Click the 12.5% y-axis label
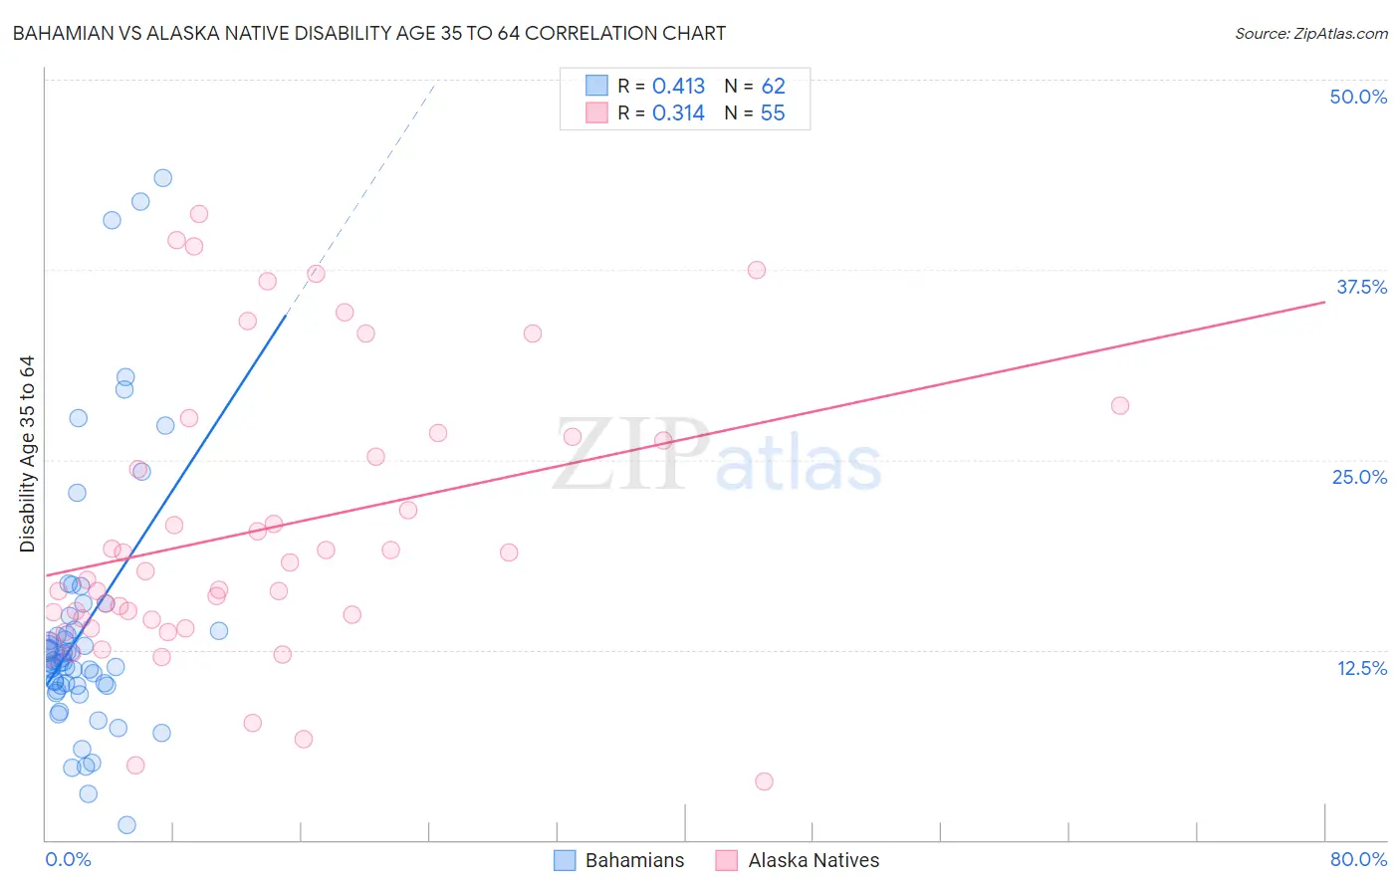 click(x=1361, y=668)
